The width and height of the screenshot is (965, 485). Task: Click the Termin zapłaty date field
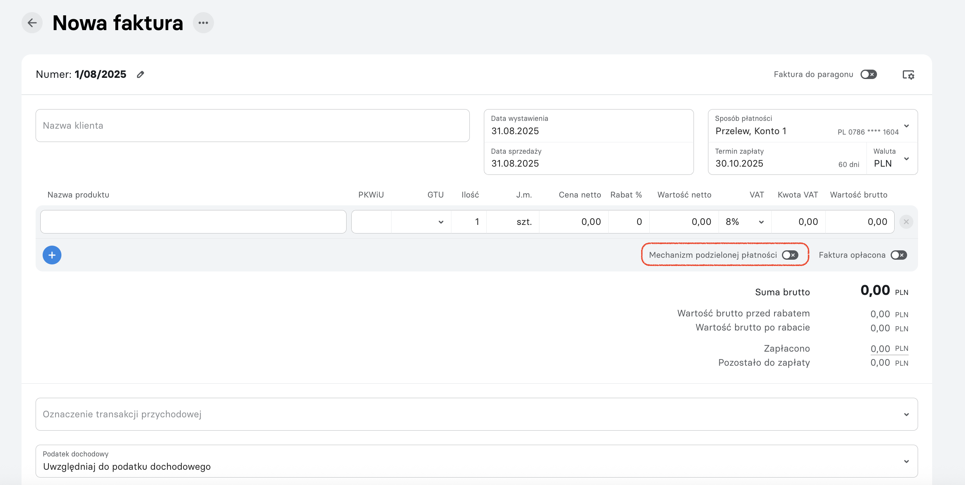(x=787, y=158)
